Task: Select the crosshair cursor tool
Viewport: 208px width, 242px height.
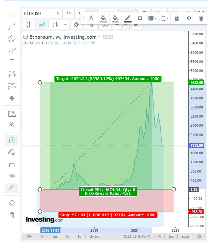Action: 12,15
